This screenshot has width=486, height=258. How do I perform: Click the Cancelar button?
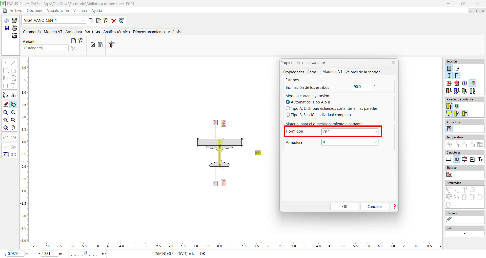(375, 207)
